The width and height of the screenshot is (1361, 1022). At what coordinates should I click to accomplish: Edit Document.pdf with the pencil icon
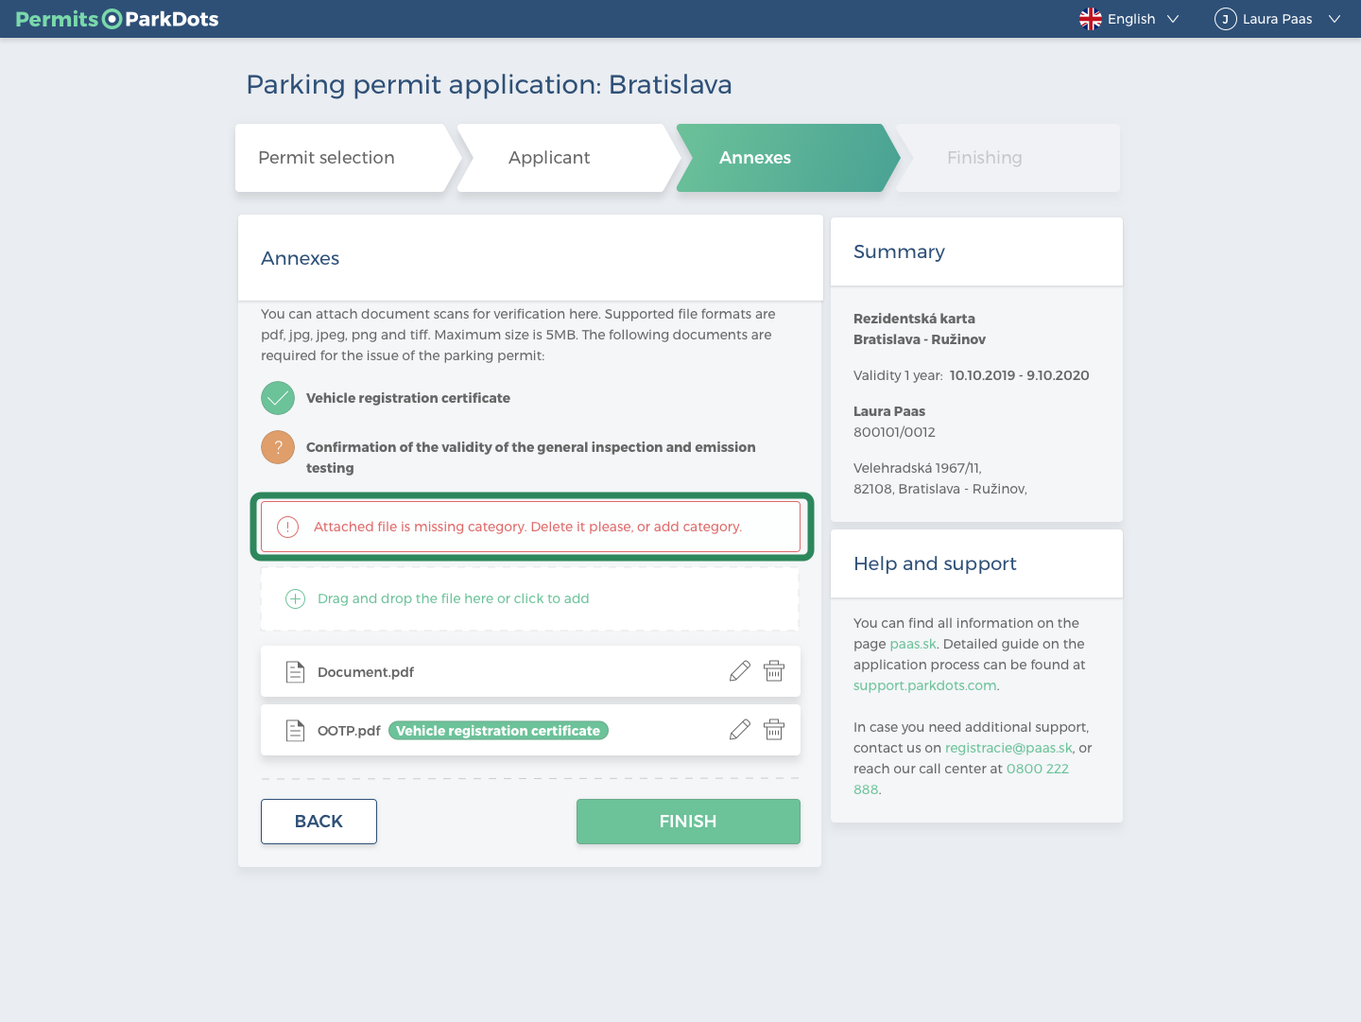(x=740, y=671)
